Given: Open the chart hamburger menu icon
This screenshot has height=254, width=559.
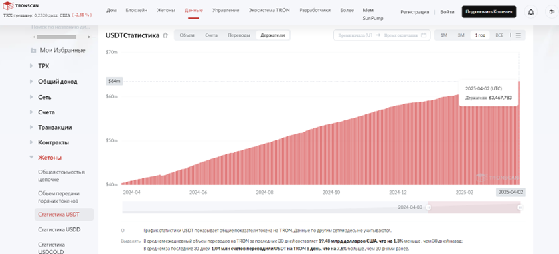Looking at the screenshot, I should [x=518, y=35].
